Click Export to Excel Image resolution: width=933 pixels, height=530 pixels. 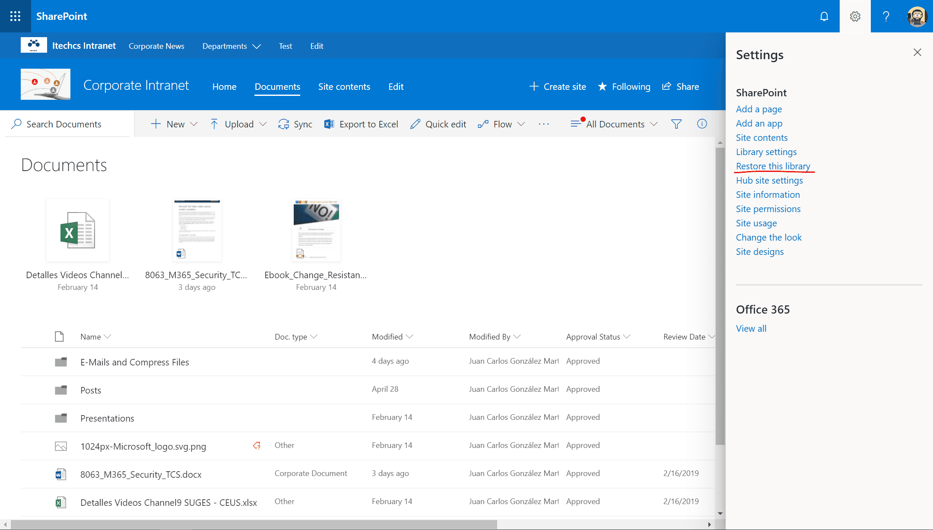point(361,124)
